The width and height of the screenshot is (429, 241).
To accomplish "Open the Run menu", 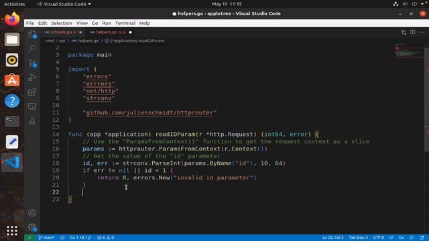I will tap(107, 23).
